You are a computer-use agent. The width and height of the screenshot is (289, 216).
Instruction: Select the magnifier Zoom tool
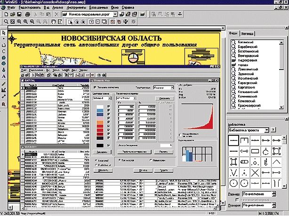(x=6, y=22)
